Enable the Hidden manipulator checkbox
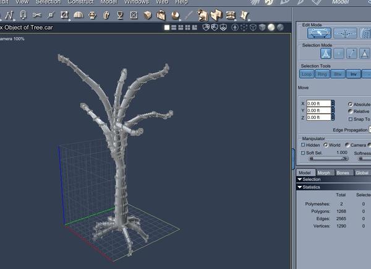The height and width of the screenshot is (269, 371). point(303,145)
